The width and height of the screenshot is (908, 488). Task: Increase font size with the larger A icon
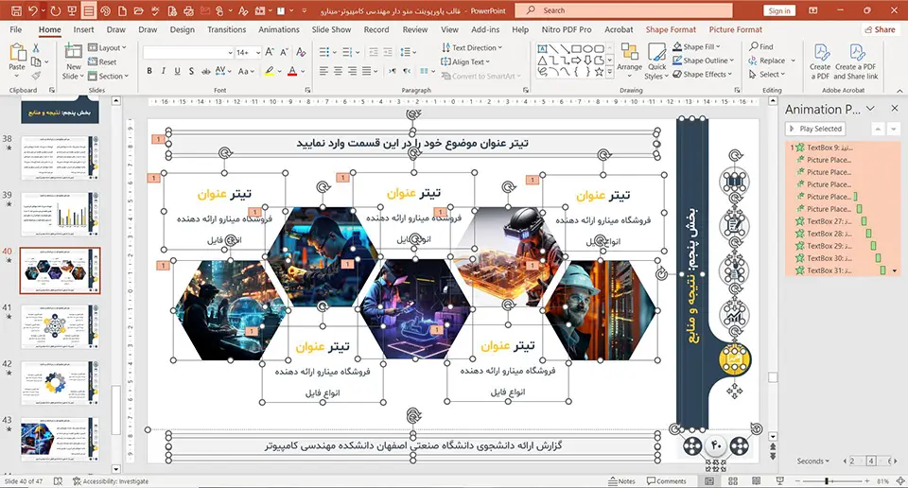point(270,52)
